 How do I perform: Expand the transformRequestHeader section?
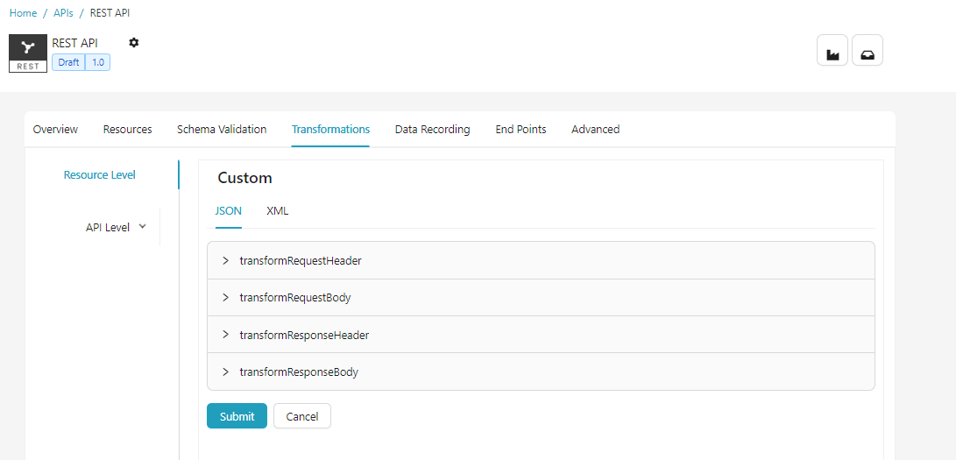(x=226, y=261)
